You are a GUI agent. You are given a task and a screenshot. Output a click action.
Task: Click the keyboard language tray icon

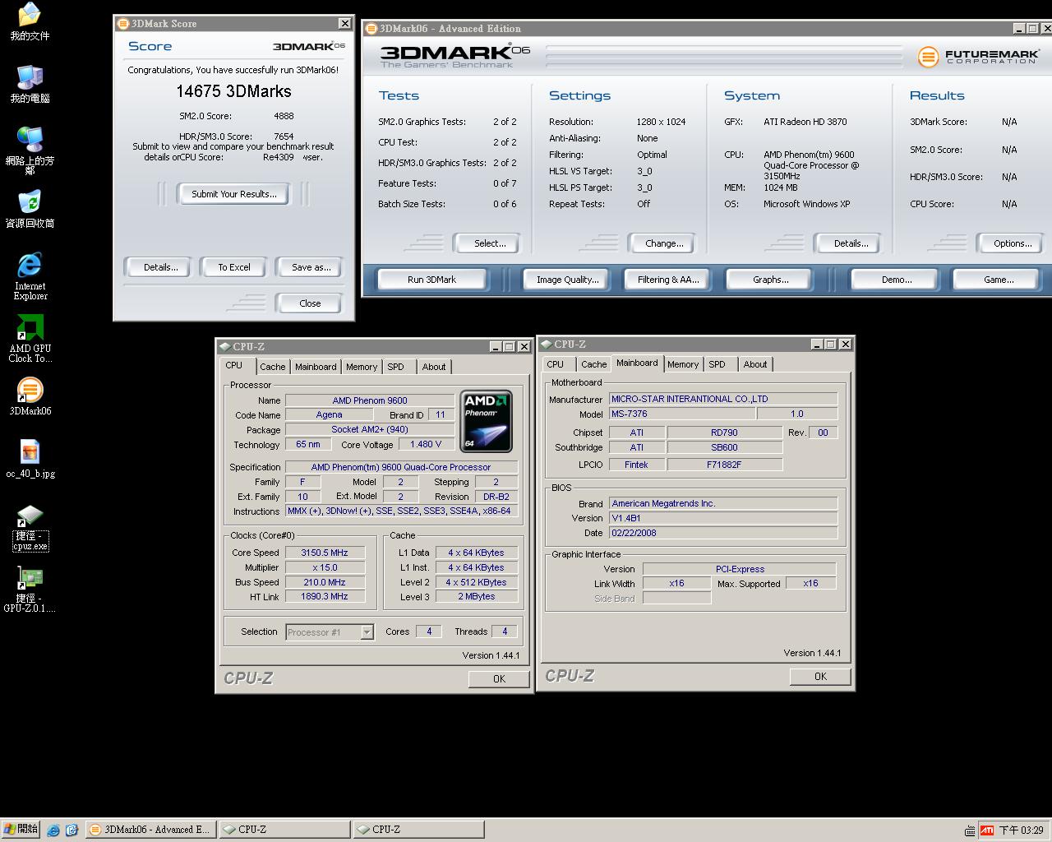pos(970,830)
